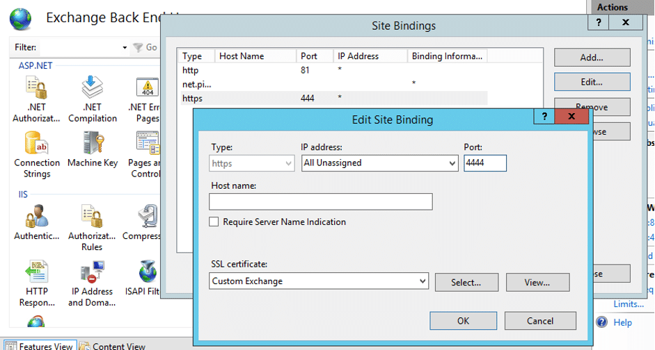Image resolution: width=655 pixels, height=350 pixels.
Task: Open the Help link in Actions pane
Action: pyautogui.click(x=622, y=322)
